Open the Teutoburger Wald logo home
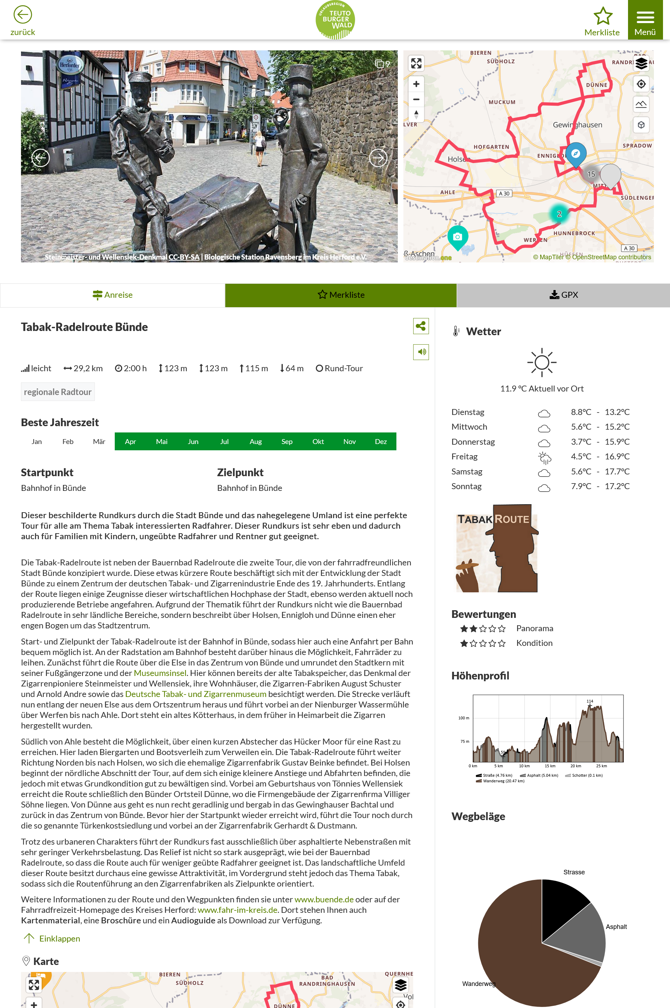Viewport: 670px width, 1008px height. click(335, 20)
